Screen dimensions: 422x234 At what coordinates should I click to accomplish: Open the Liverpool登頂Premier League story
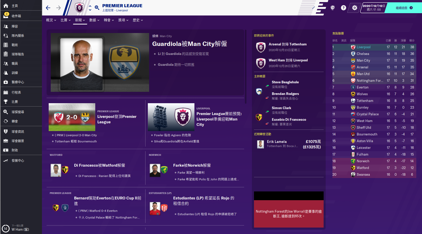pyautogui.click(x=117, y=119)
